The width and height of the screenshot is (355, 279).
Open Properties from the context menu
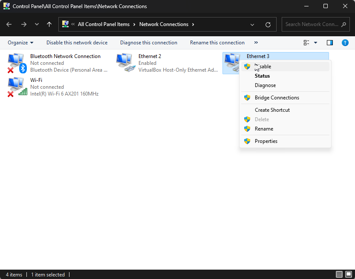266,141
